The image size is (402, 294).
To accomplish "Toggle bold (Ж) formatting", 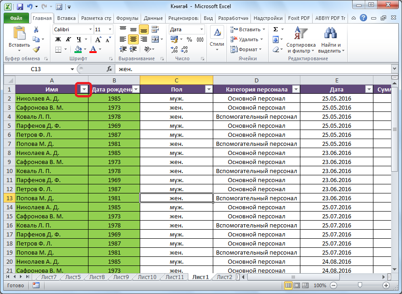I will click(58, 39).
